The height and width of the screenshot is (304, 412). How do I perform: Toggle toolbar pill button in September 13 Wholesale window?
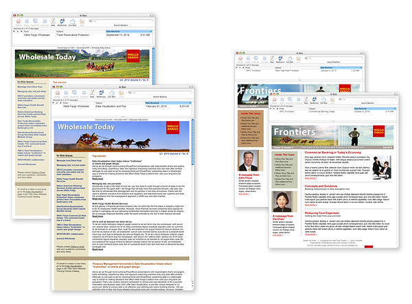[x=152, y=15]
